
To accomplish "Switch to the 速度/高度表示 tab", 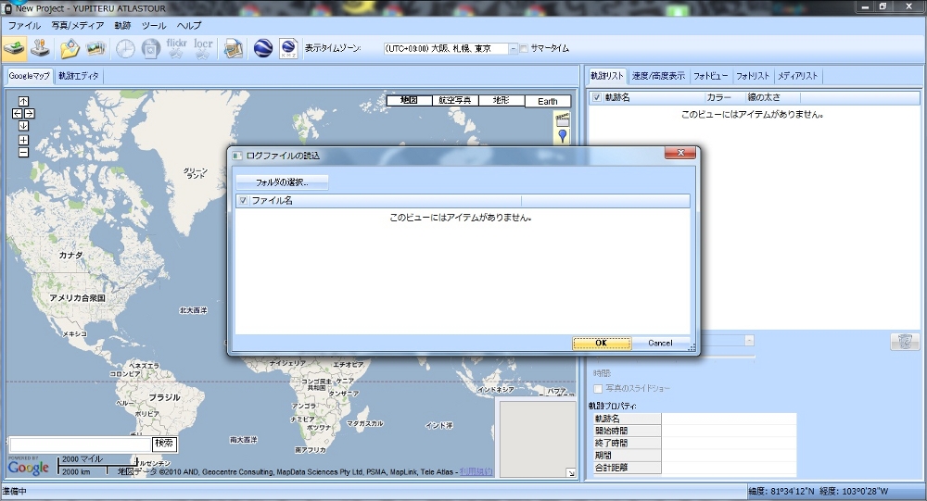I will pos(658,76).
